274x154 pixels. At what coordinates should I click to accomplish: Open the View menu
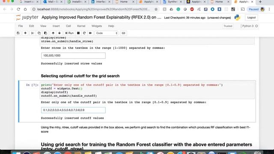tap(43, 26)
